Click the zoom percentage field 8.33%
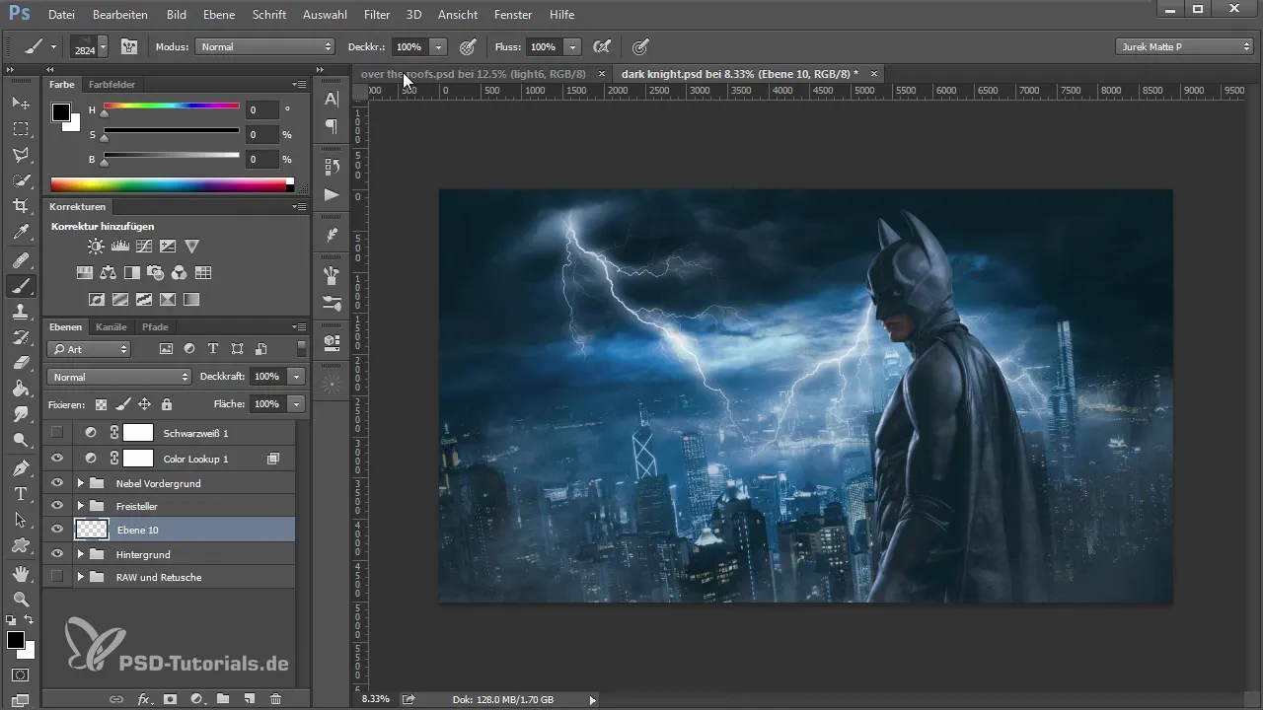 click(375, 699)
